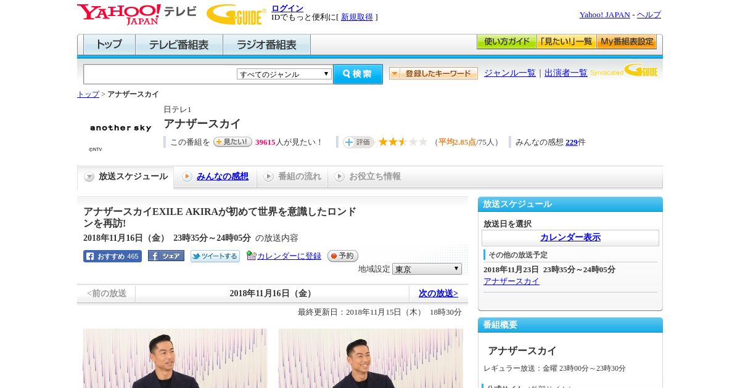Image resolution: width=740 pixels, height=388 pixels.
Task: Click the 新規取得 link
Action: [357, 17]
